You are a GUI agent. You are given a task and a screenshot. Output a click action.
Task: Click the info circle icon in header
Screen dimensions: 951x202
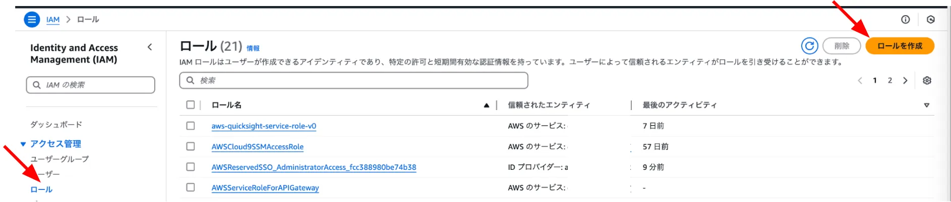click(x=906, y=20)
